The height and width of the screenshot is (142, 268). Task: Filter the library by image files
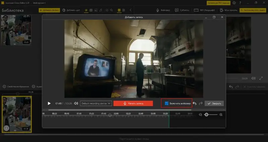pyautogui.click(x=96, y=10)
